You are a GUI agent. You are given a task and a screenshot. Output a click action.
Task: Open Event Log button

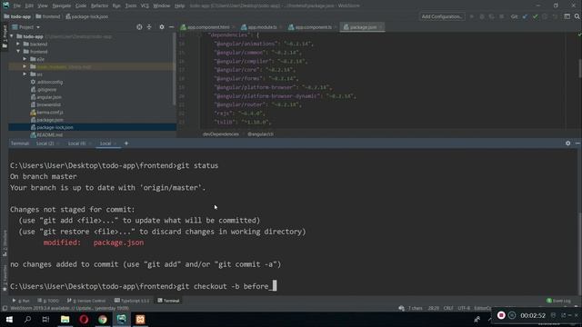click(x=559, y=301)
